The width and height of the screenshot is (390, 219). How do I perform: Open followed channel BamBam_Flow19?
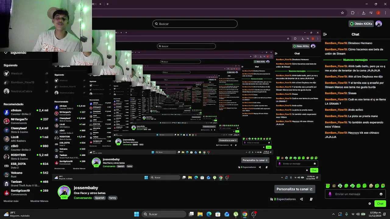[26, 82]
